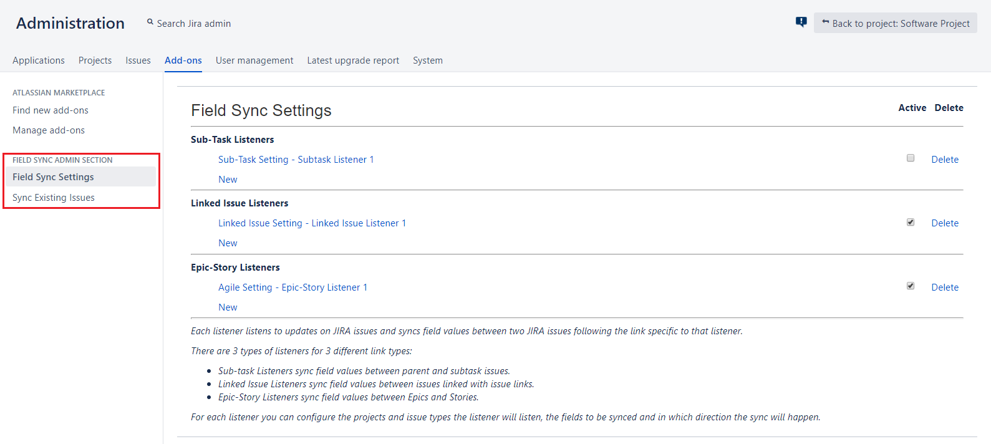
Task: Click the search magnifier icon
Action: pos(150,22)
